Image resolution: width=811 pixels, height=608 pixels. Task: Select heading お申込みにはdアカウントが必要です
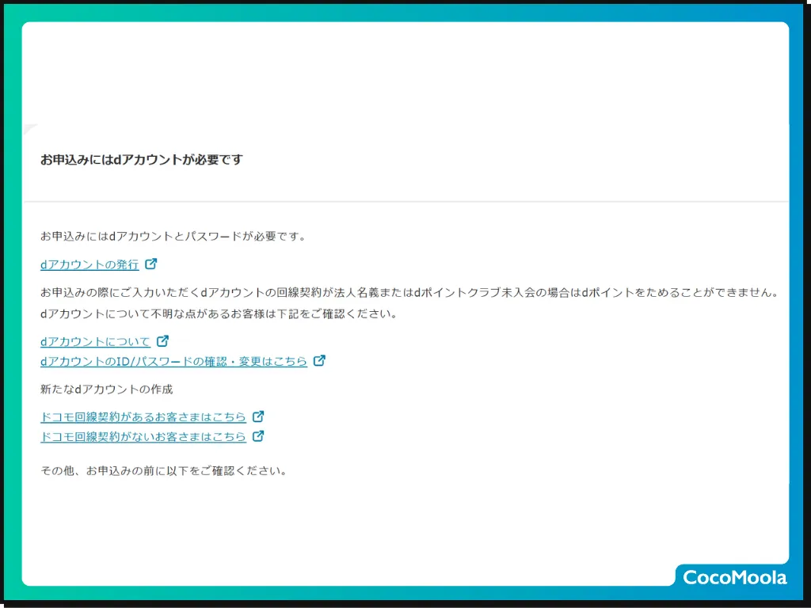tap(142, 159)
